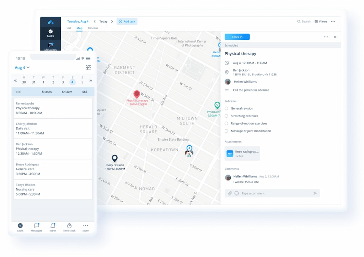
Task: Open the Tasks section in the sidebar
Action: 50,34
